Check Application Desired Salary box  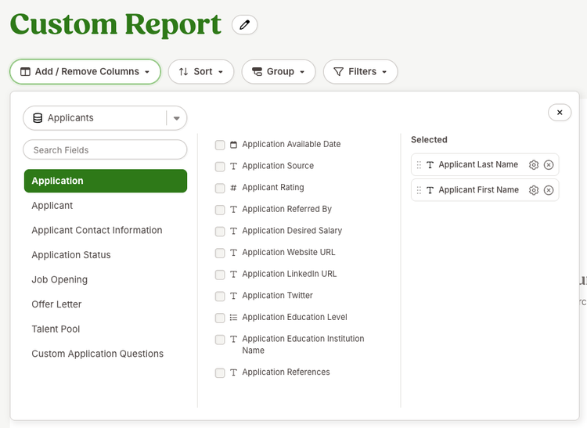pyautogui.click(x=220, y=231)
